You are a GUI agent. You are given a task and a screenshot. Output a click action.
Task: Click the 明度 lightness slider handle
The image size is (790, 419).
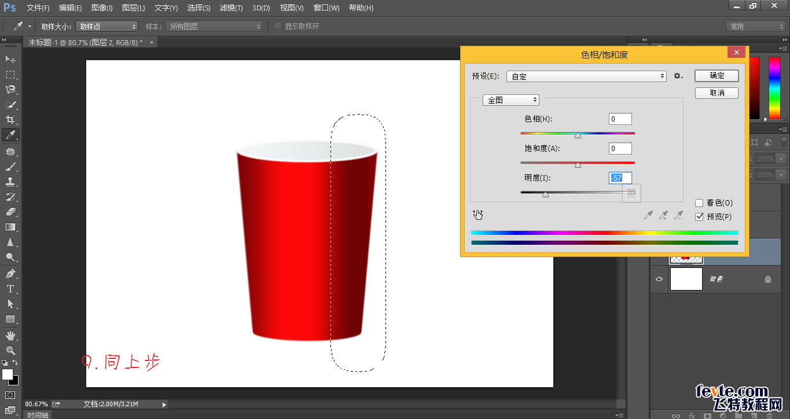click(x=545, y=195)
